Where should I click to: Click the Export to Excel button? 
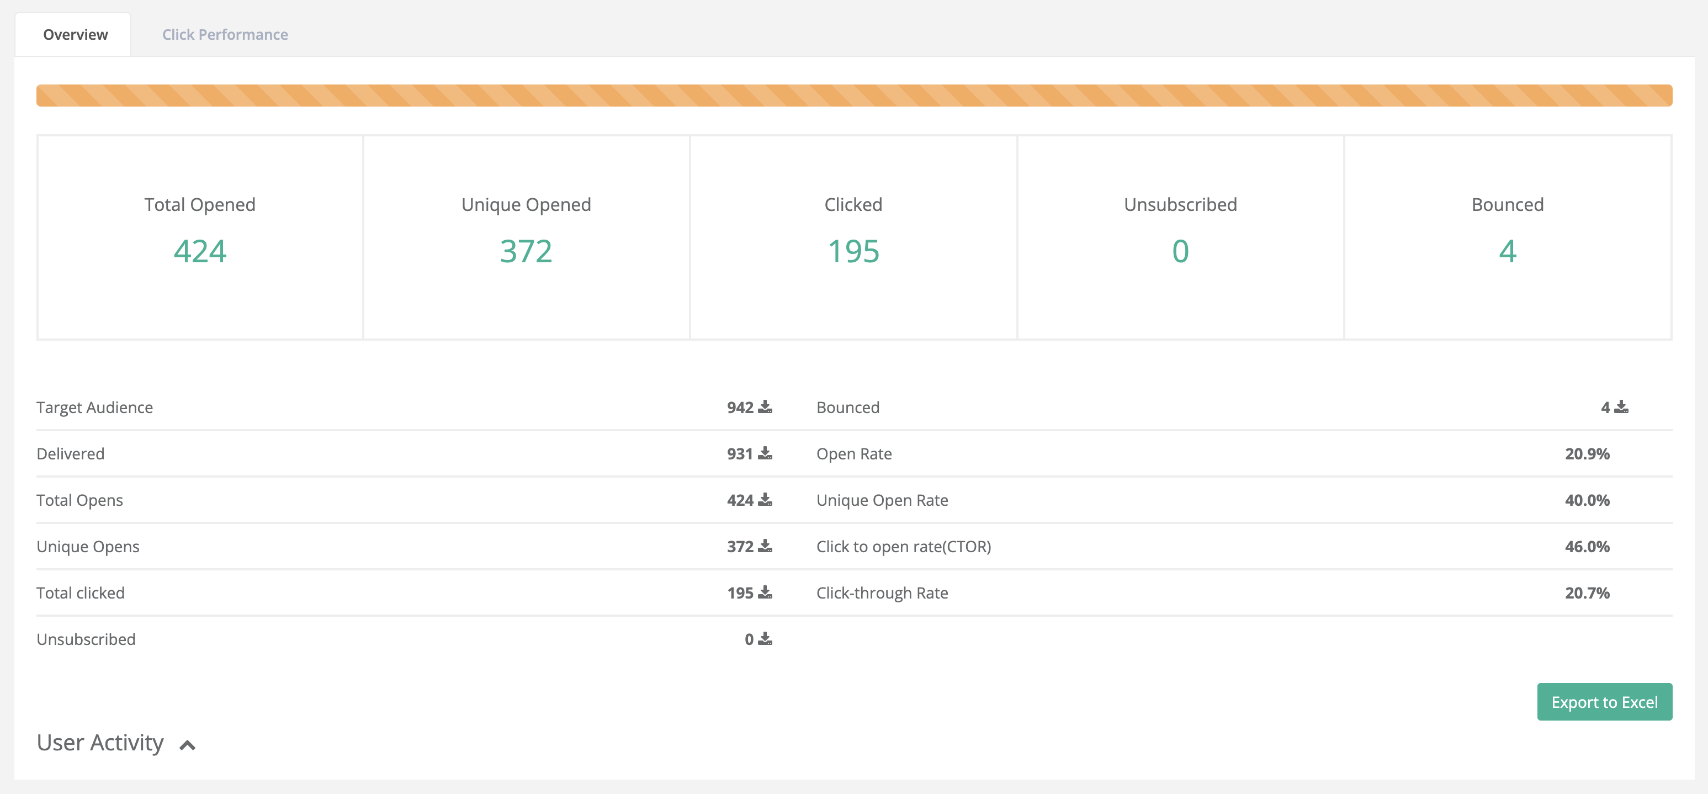click(1604, 702)
